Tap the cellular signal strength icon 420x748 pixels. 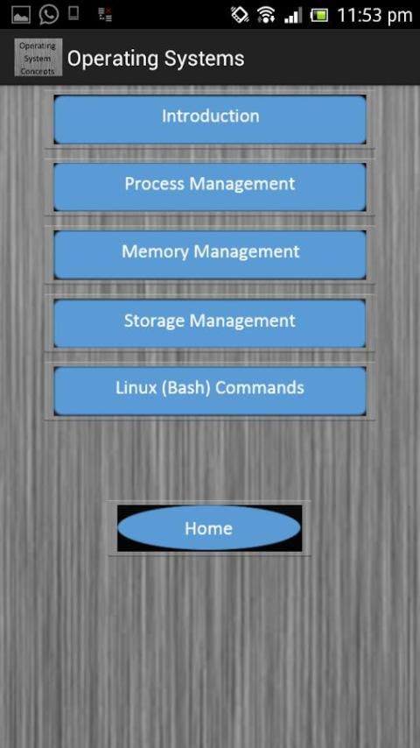(293, 15)
